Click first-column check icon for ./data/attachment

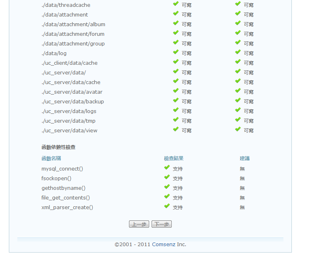[176, 13]
